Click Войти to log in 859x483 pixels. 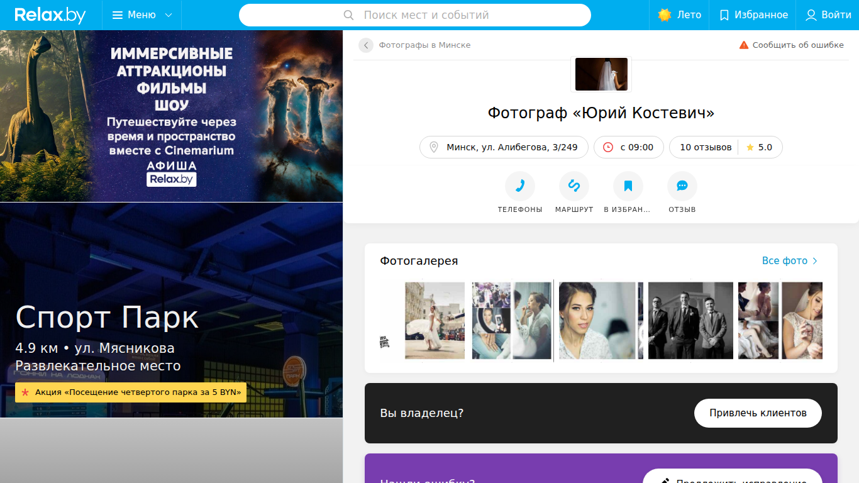point(828,15)
